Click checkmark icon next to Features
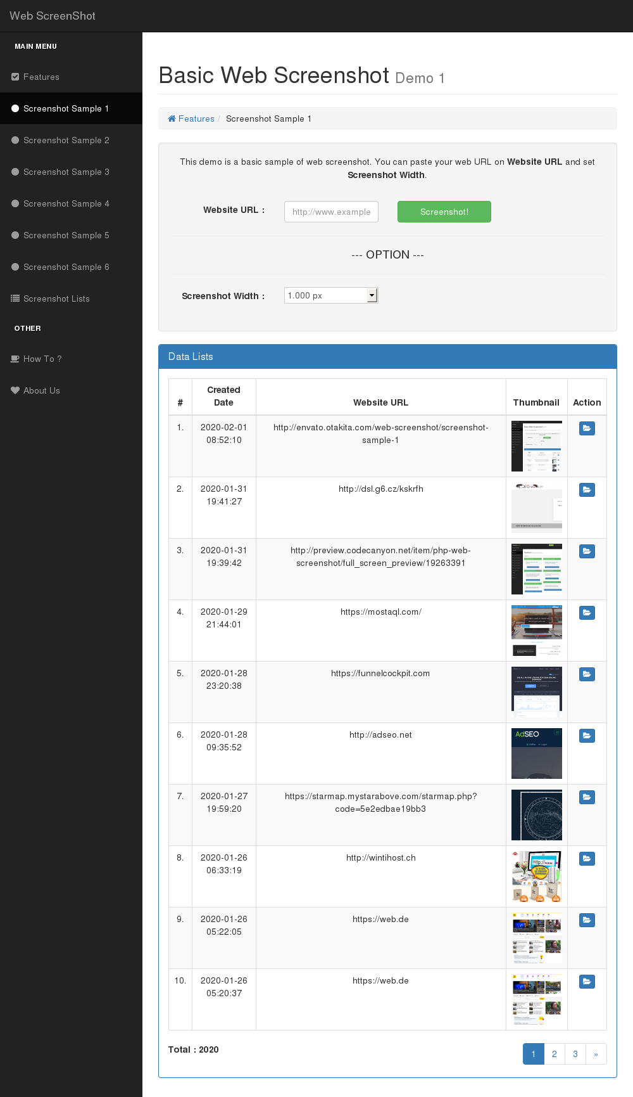 [x=15, y=77]
